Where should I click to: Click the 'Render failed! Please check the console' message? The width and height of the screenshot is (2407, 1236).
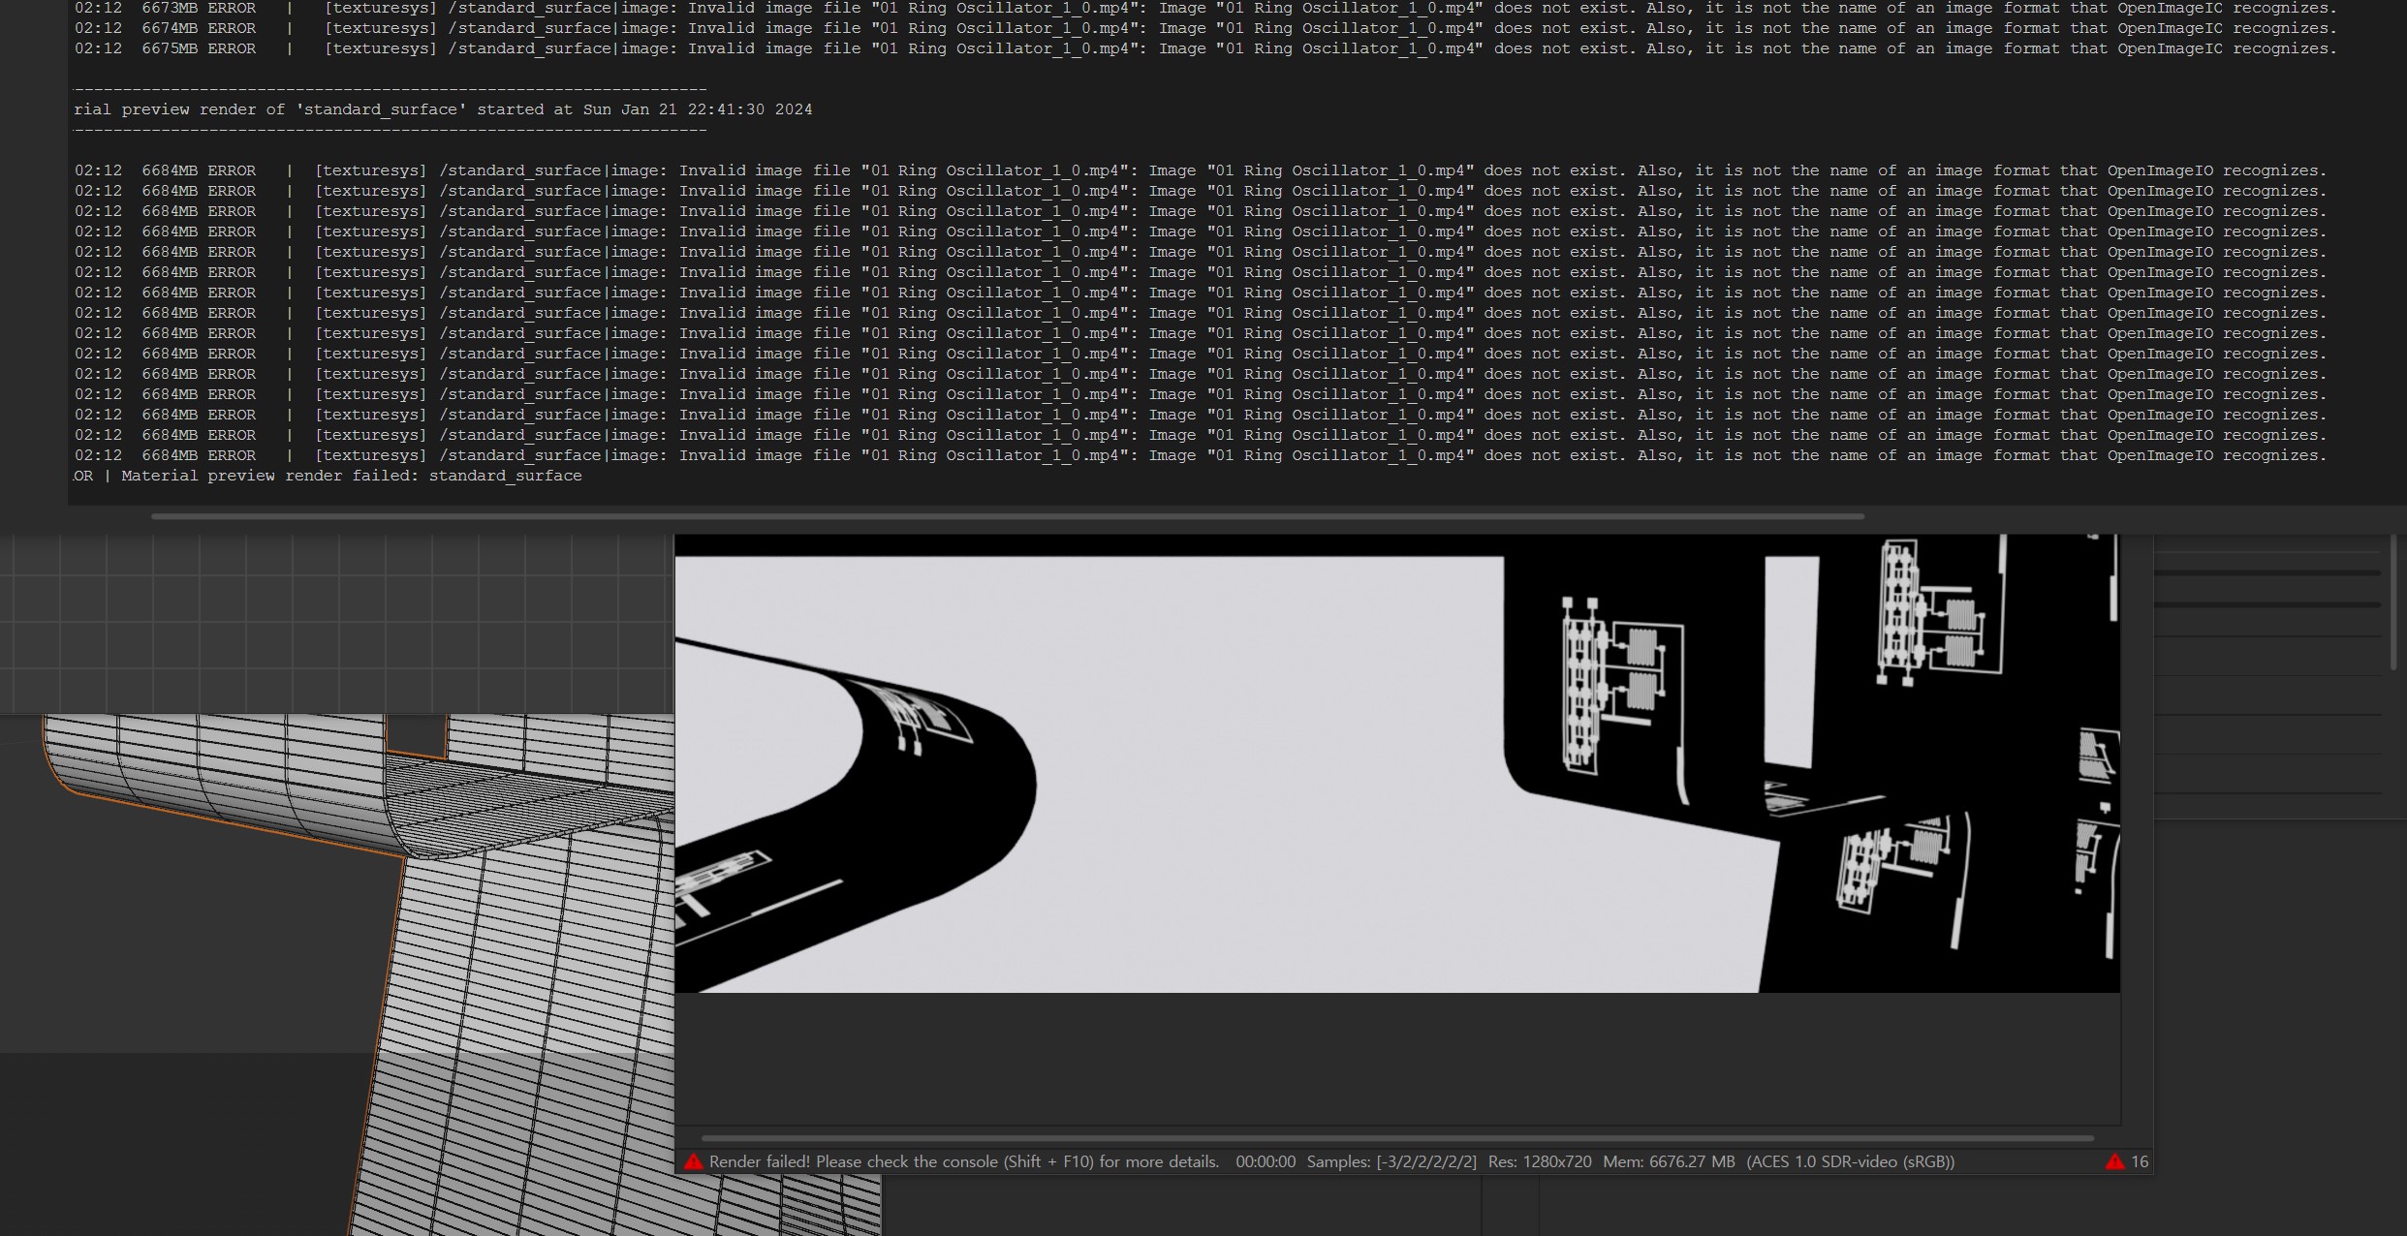tap(964, 1161)
